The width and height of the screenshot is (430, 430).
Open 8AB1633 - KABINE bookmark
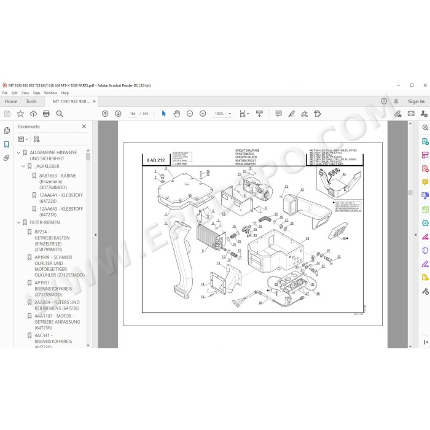[58, 182]
